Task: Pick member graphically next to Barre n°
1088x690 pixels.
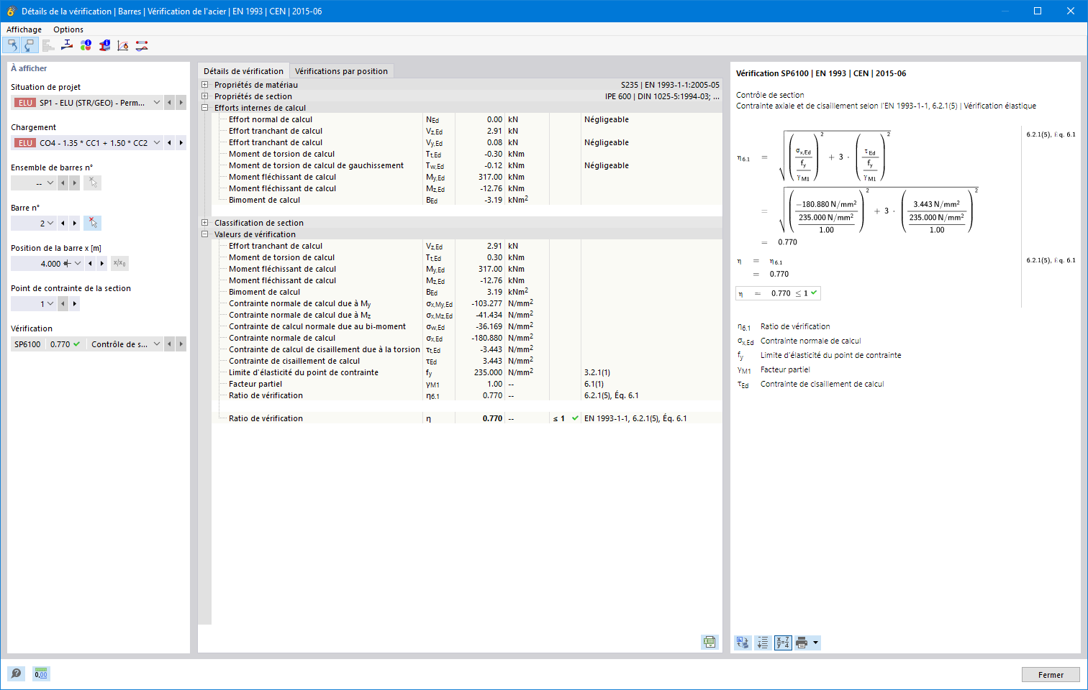Action: (x=92, y=223)
